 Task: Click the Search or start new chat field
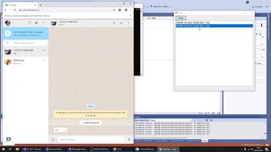(x=25, y=43)
